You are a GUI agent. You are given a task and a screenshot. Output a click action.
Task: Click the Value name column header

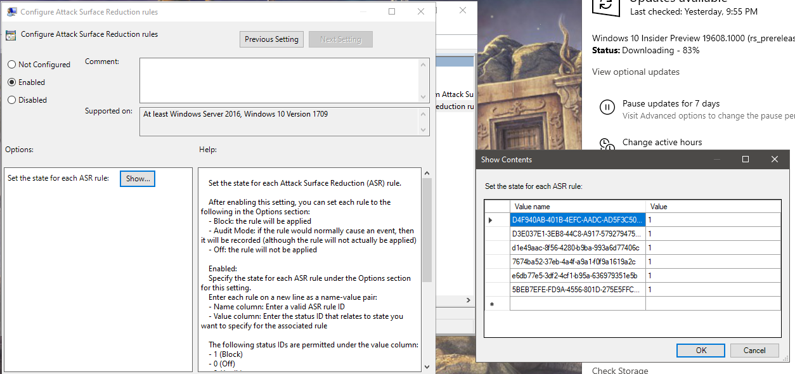point(577,207)
